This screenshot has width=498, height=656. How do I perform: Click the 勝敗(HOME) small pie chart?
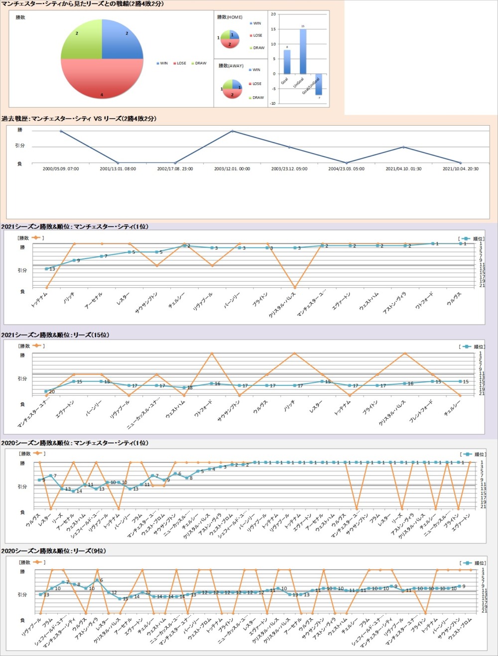tap(230, 39)
